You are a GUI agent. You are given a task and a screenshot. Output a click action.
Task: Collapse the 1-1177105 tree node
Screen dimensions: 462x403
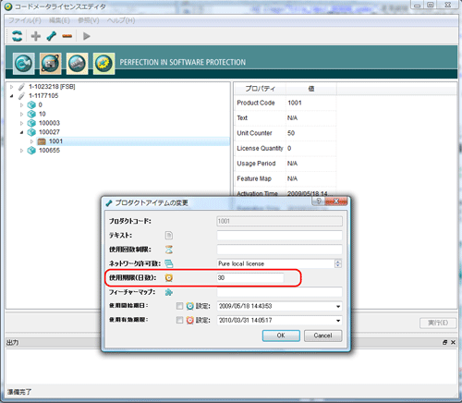(x=12, y=96)
